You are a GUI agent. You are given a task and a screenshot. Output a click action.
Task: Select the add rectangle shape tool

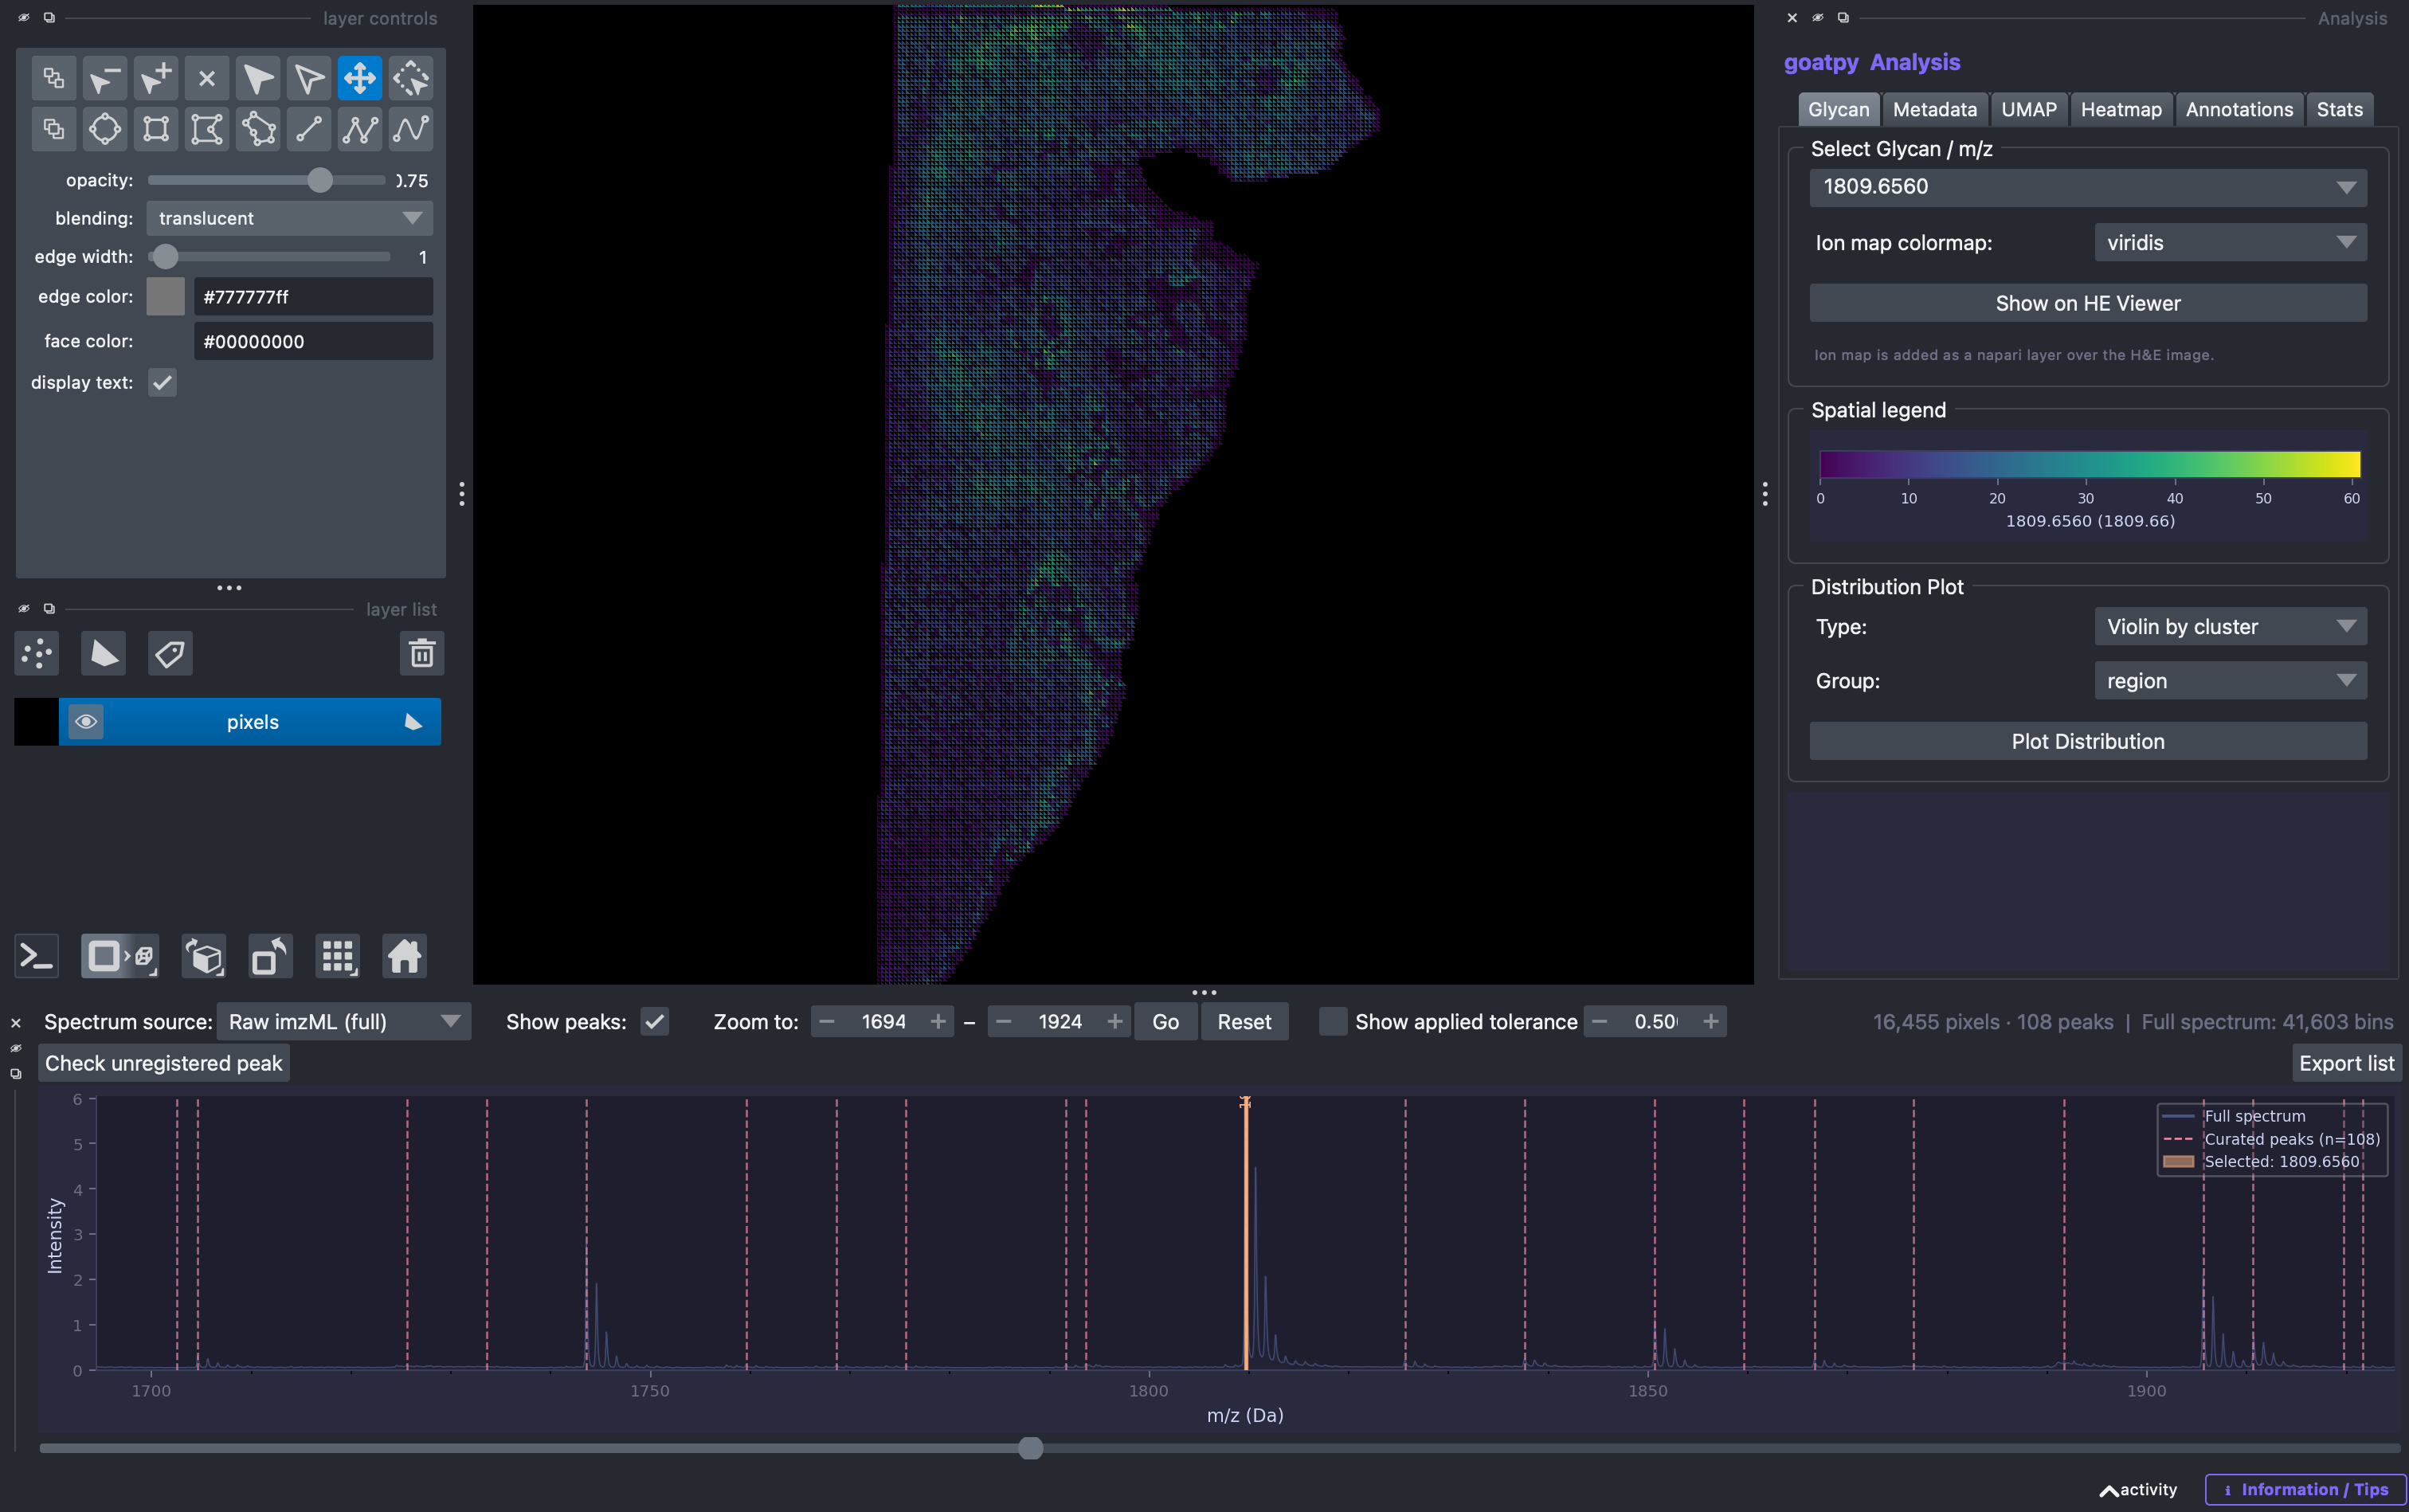point(155,129)
